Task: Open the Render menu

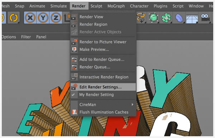Action: pyautogui.click(x=79, y=6)
